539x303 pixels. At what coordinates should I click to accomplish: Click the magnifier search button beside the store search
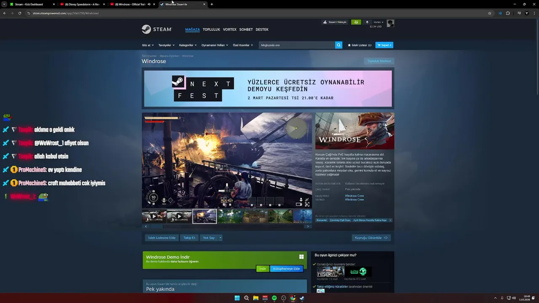(x=339, y=45)
